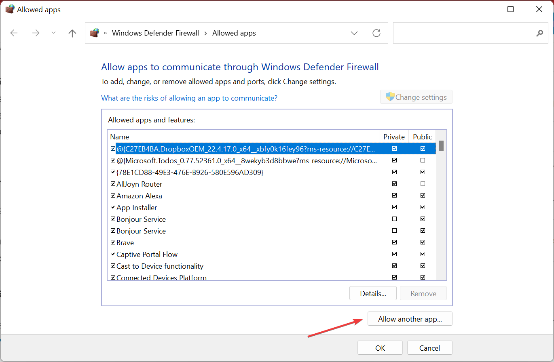Uncheck the Brave app name checkbox
This screenshot has height=362, width=554.
pyautogui.click(x=113, y=242)
